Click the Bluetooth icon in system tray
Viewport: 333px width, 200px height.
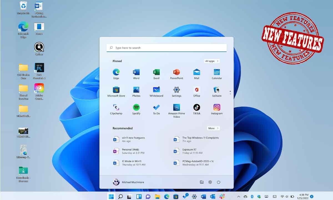252,197
